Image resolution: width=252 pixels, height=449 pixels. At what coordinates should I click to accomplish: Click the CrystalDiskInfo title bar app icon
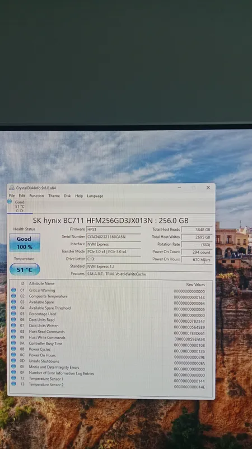pos(12,188)
